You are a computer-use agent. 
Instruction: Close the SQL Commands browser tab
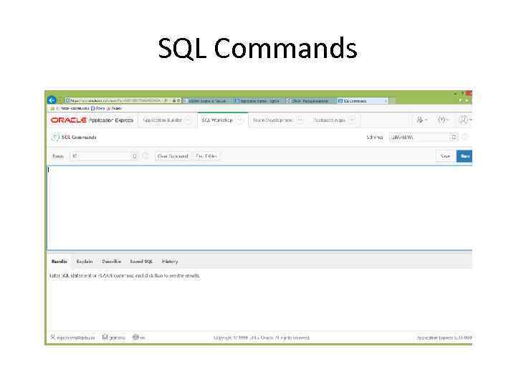[386, 101]
